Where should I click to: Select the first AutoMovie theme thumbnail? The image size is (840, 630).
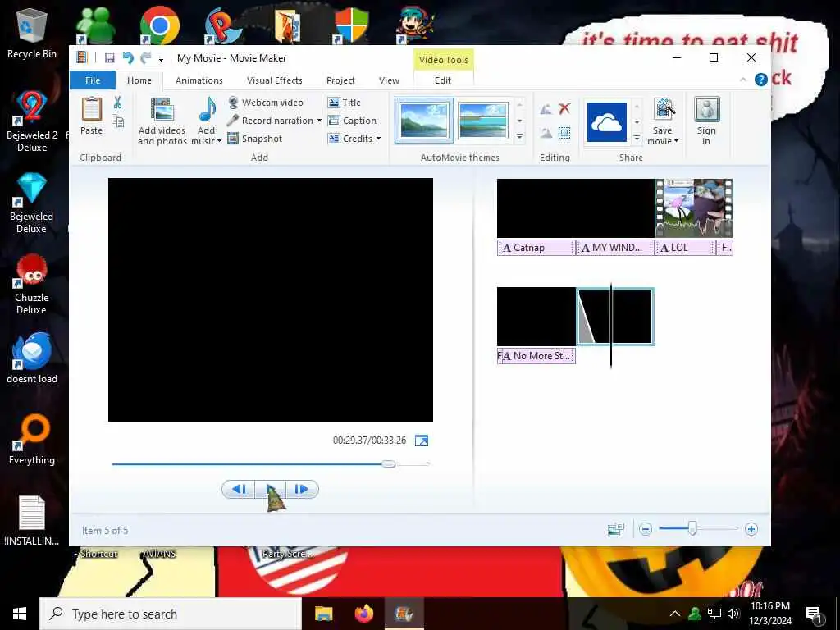tap(424, 121)
